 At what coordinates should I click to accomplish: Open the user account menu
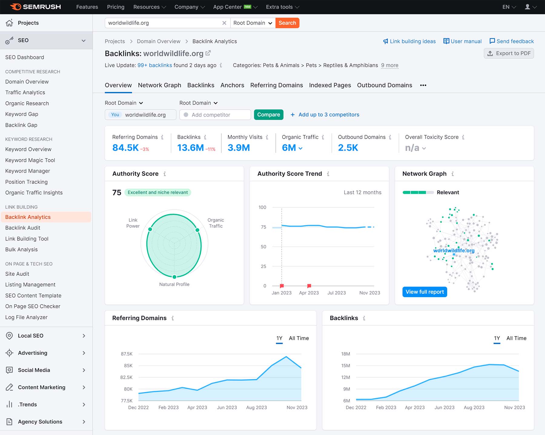coord(528,7)
